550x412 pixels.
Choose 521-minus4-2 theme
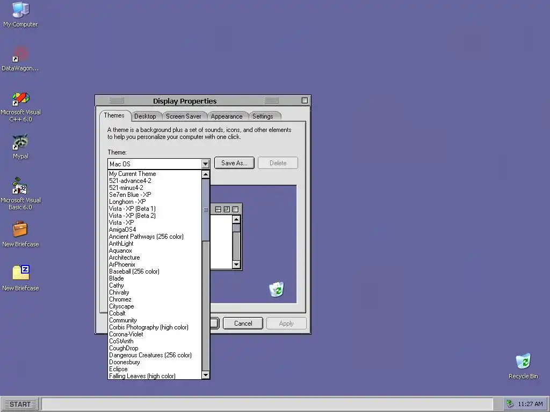pos(155,188)
